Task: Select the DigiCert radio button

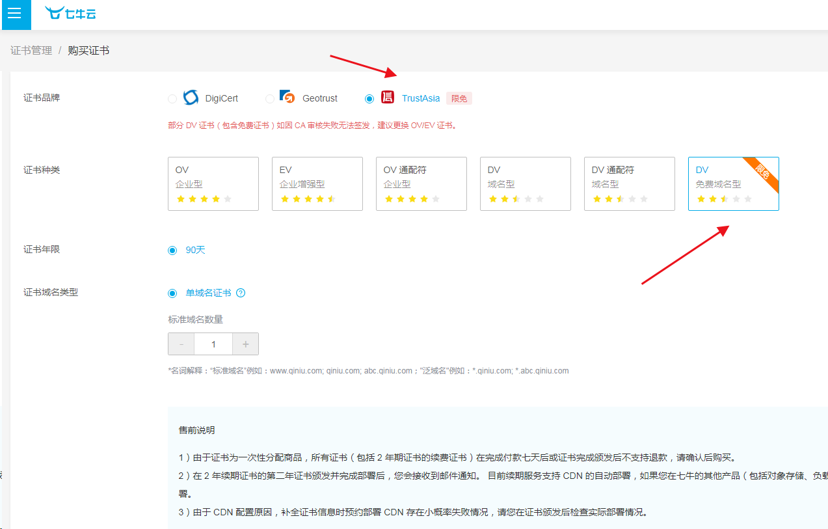Action: coord(172,99)
